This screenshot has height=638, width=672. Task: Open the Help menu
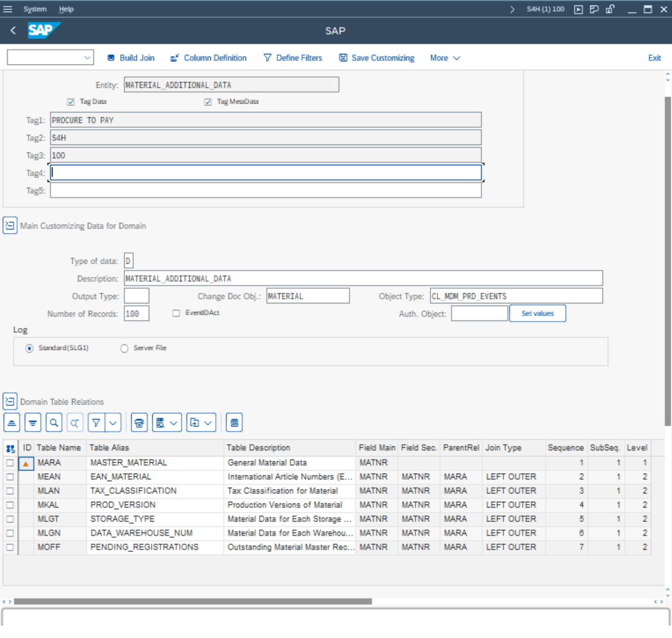(66, 9)
